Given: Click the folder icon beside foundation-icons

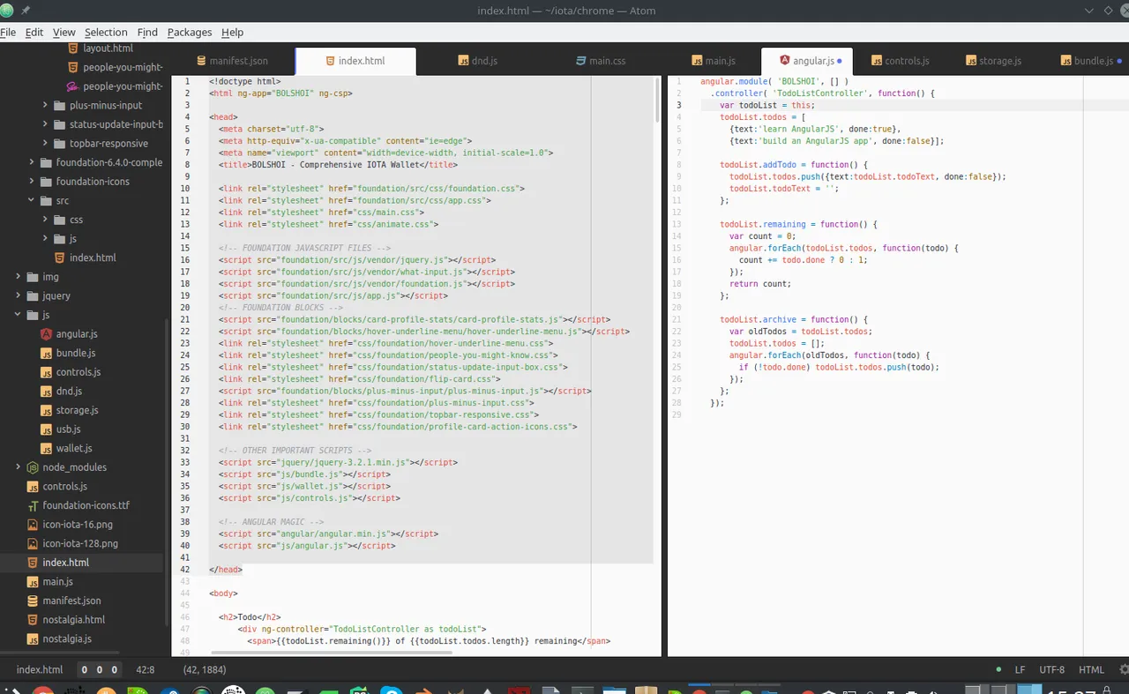Looking at the screenshot, I should pyautogui.click(x=46, y=182).
